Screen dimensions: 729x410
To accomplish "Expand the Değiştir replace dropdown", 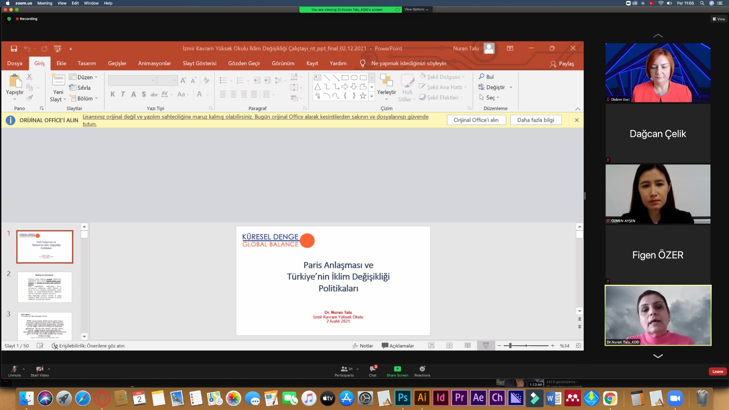I will coord(511,87).
